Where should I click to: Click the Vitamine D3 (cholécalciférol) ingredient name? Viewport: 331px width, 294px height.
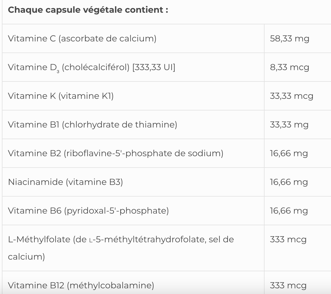[68, 67]
